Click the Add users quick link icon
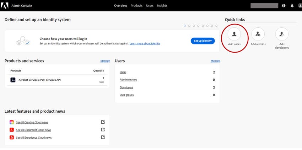Viewport: 302px width, 150px height. [234, 34]
